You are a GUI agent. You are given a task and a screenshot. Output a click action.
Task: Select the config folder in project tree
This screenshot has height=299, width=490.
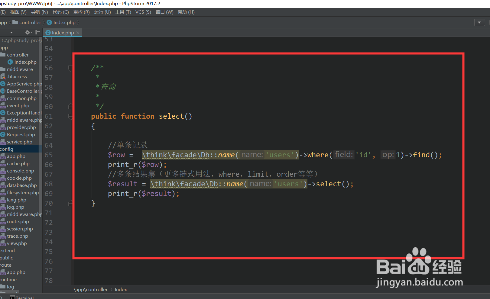7,149
